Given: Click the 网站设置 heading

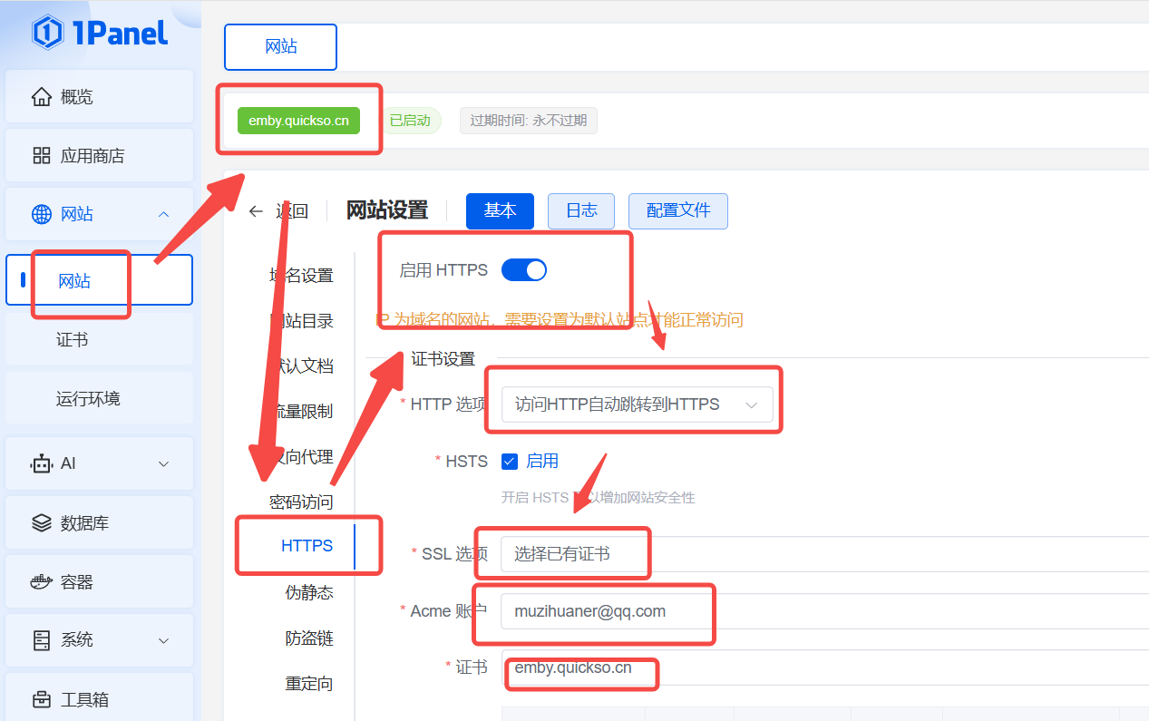Looking at the screenshot, I should [x=387, y=210].
